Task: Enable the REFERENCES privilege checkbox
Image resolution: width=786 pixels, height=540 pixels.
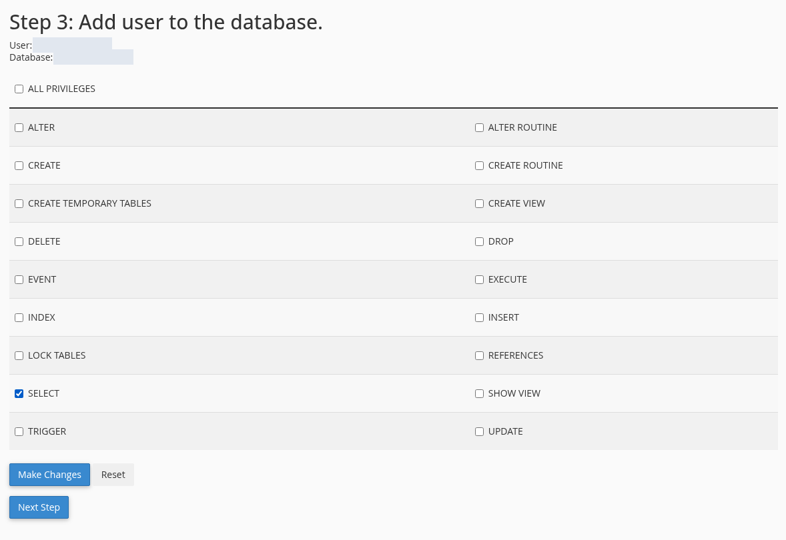Action: tap(479, 356)
